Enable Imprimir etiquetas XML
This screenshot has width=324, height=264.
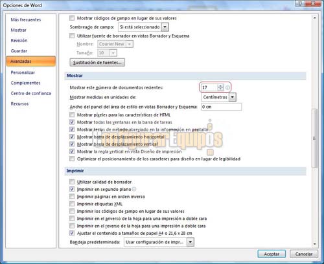coord(72,204)
